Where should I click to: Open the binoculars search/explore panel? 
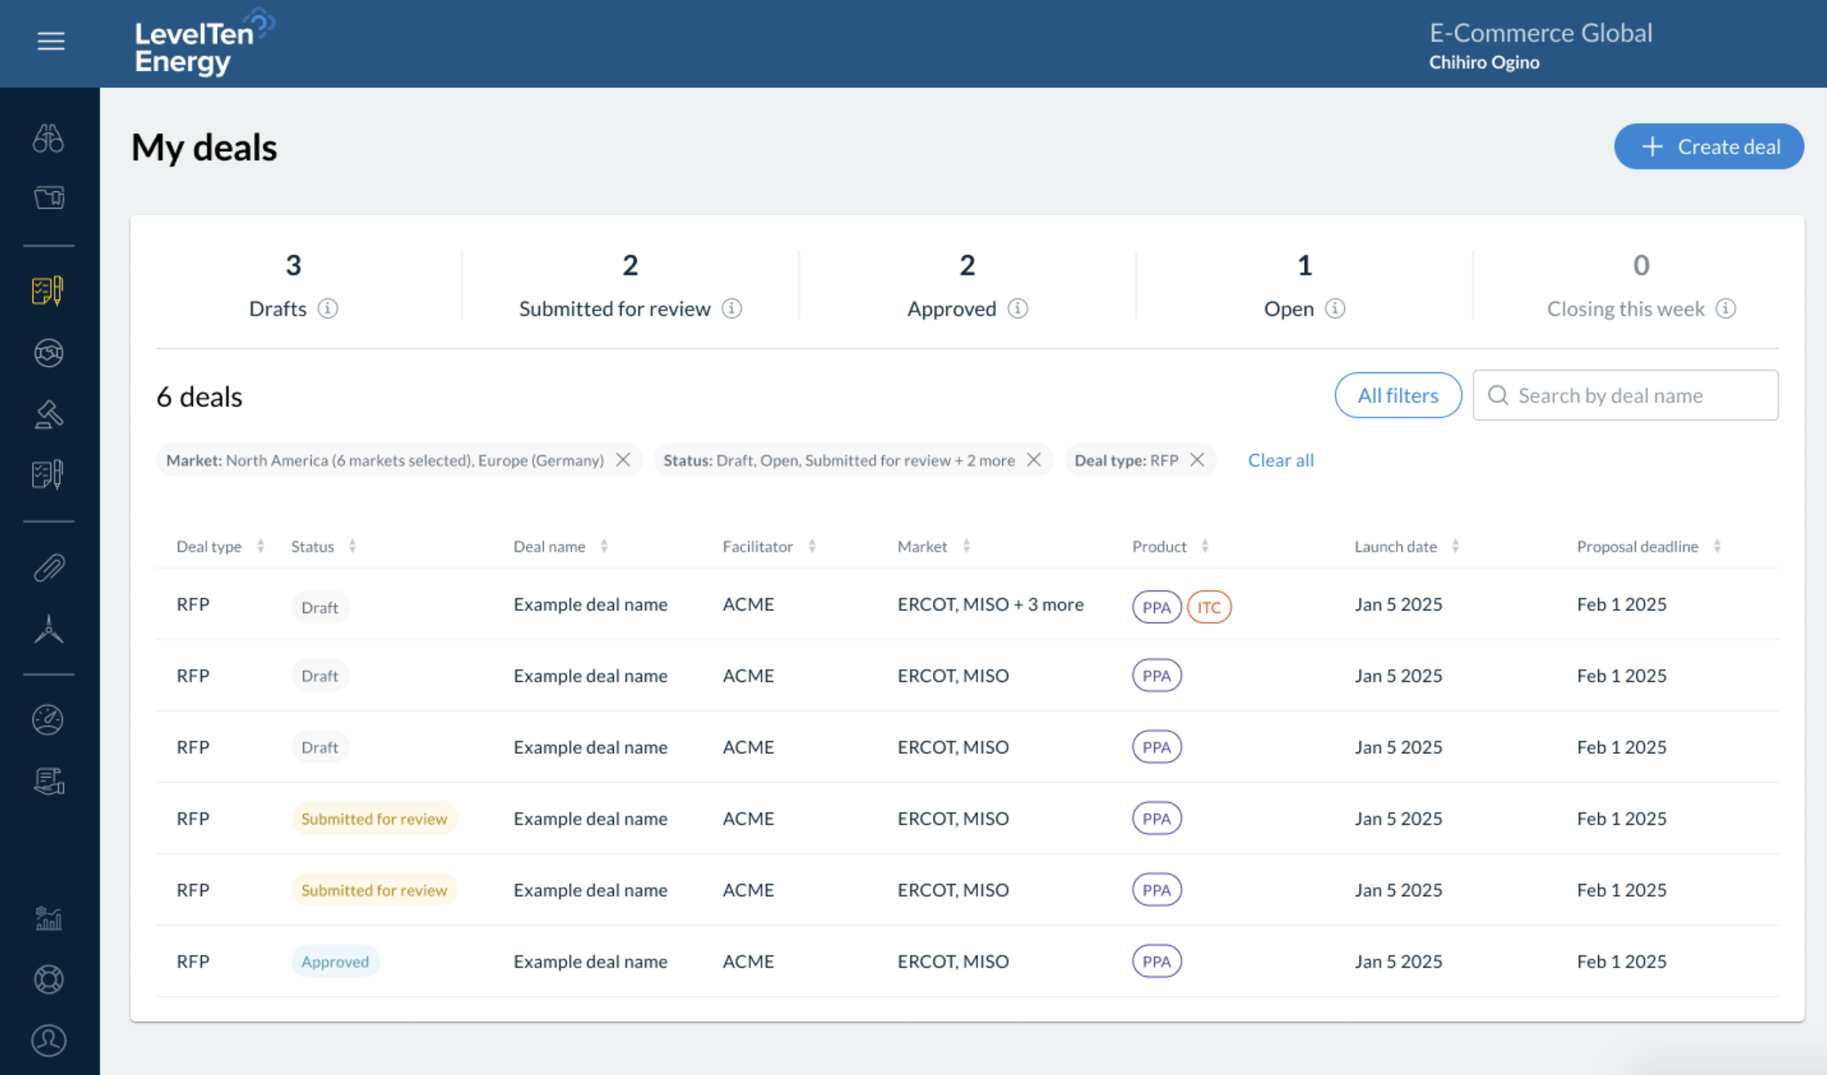[49, 139]
